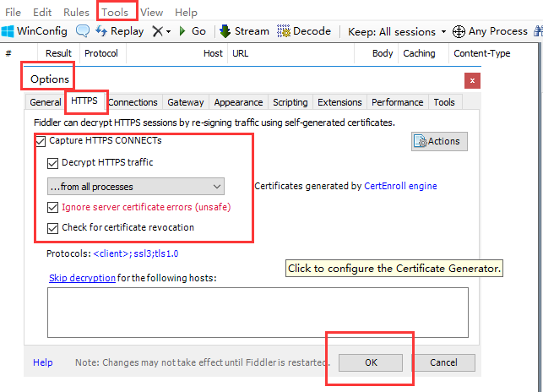Close the Options dialog with red X
Screen dimensions: 543x392
pos(472,81)
